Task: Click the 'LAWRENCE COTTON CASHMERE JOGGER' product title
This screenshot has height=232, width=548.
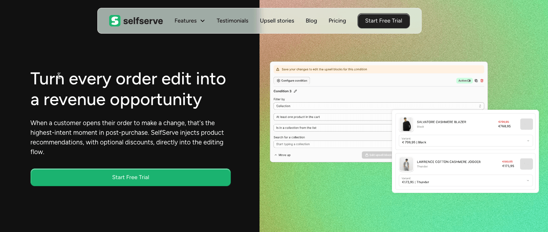Action: click(449, 162)
